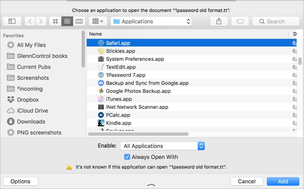Open the Enable All Applications dropdown
The height and width of the screenshot is (189, 304).
pos(162,146)
